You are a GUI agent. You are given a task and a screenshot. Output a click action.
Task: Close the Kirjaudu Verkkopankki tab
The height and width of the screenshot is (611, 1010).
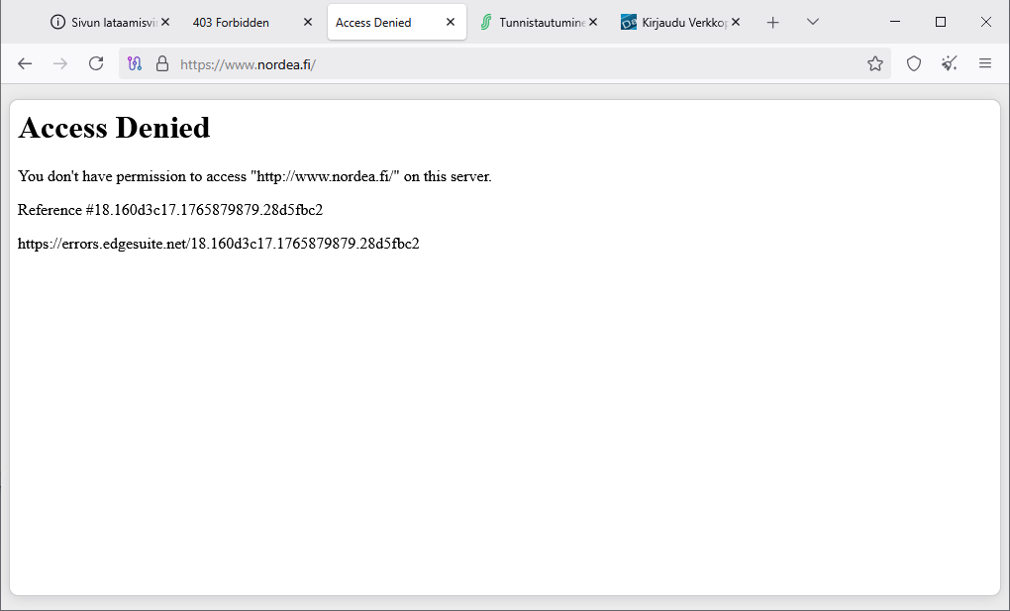point(736,22)
